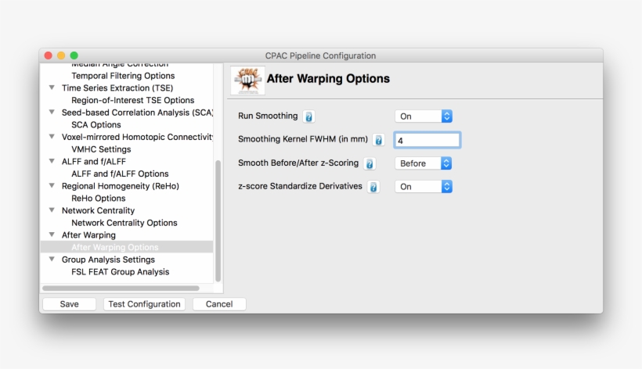Maximize the window with green button
This screenshot has height=369, width=642.
tap(74, 56)
